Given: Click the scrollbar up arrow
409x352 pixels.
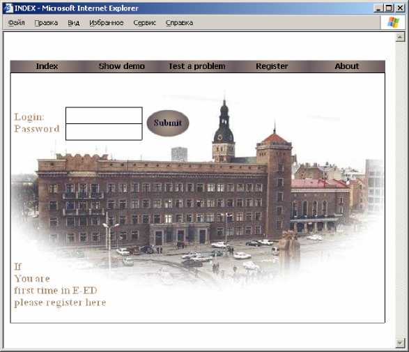Looking at the screenshot, I should [400, 38].
